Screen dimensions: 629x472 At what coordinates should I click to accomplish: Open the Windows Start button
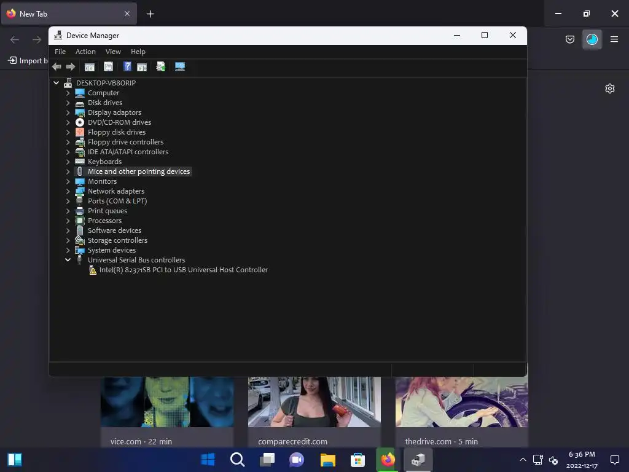[x=208, y=460]
